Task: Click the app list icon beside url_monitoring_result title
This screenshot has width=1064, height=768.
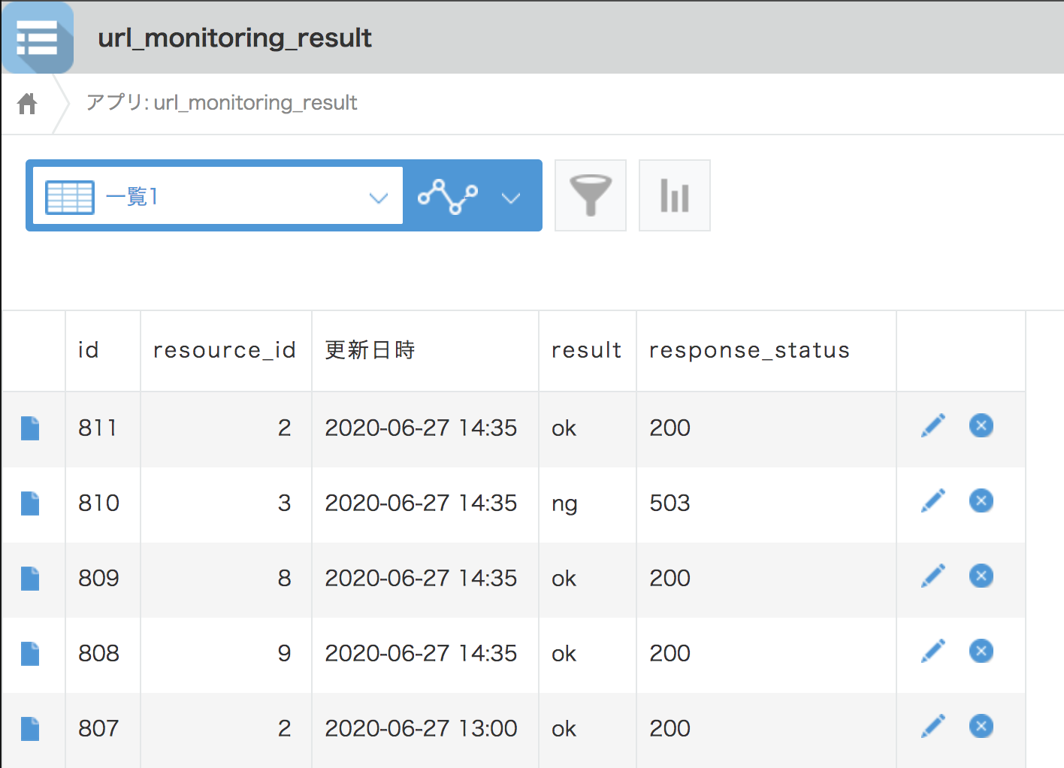Action: point(38,37)
